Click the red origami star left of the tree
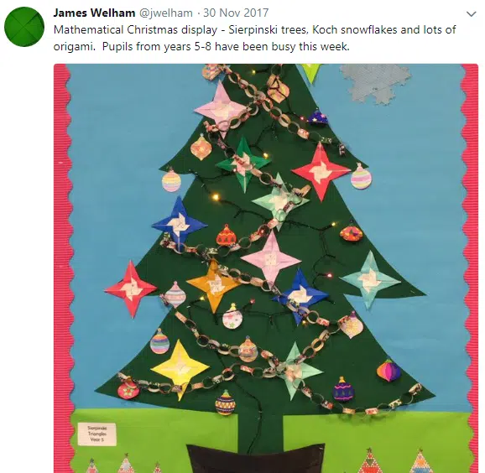 pos(131,289)
